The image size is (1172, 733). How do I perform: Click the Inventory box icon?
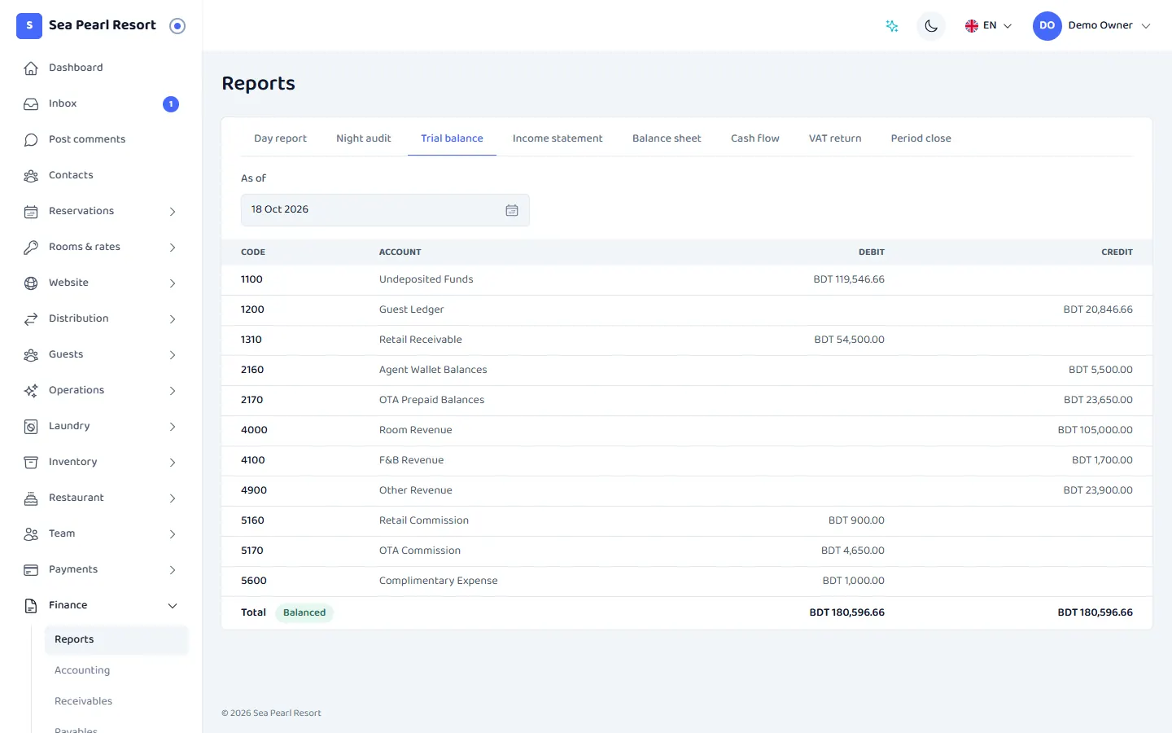(31, 462)
